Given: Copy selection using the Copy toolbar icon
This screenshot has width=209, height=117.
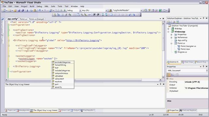Looking at the screenshot, I should pyautogui.click(x=31, y=10).
